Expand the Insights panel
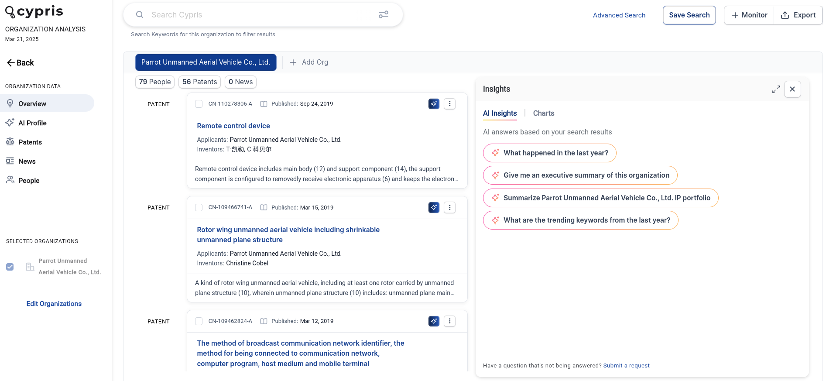Screen dimensions: 826x381 click(x=776, y=89)
